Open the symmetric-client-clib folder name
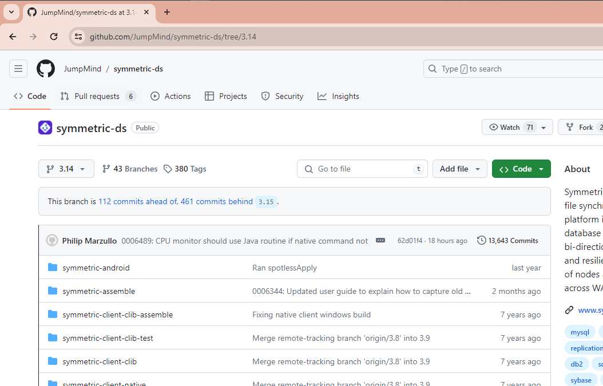Viewport: 603px width, 386px height. pos(100,361)
